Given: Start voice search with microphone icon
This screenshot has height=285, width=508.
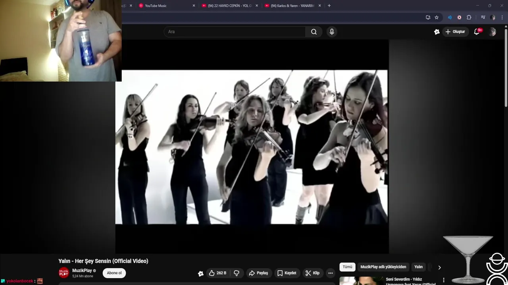Looking at the screenshot, I should (332, 32).
